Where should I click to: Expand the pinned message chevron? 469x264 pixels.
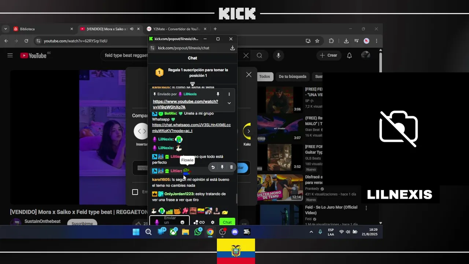(x=229, y=103)
